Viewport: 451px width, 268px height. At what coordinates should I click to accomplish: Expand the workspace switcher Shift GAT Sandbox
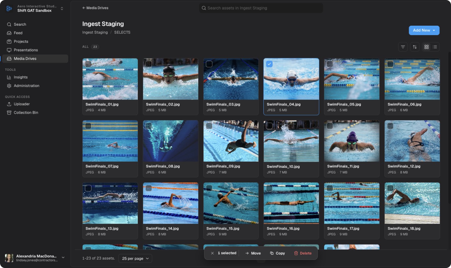coord(62,8)
